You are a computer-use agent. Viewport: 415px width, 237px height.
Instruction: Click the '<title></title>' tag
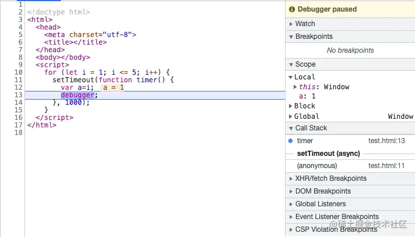pos(75,42)
